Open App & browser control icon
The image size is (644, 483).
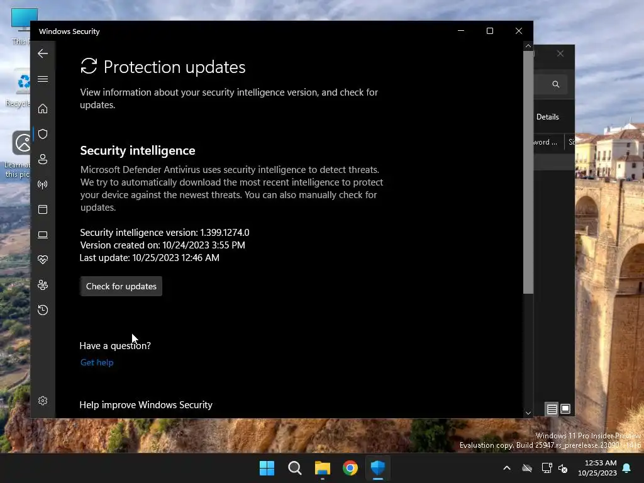pyautogui.click(x=43, y=209)
